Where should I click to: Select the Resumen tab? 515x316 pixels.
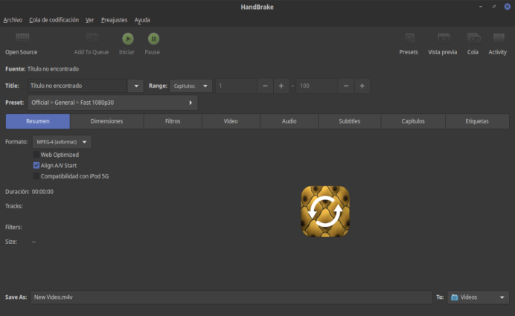pyautogui.click(x=38, y=121)
